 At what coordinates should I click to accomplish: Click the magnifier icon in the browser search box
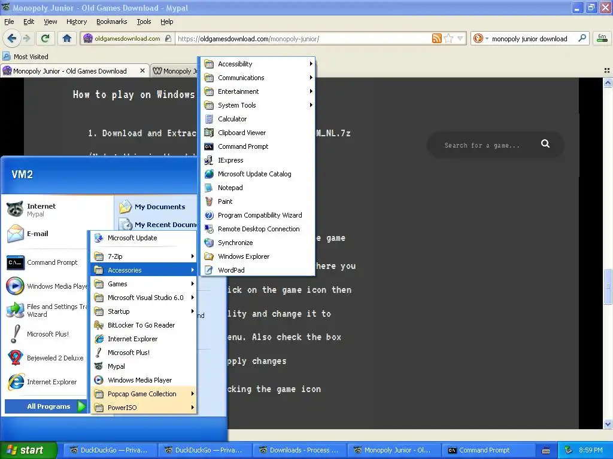tap(582, 38)
